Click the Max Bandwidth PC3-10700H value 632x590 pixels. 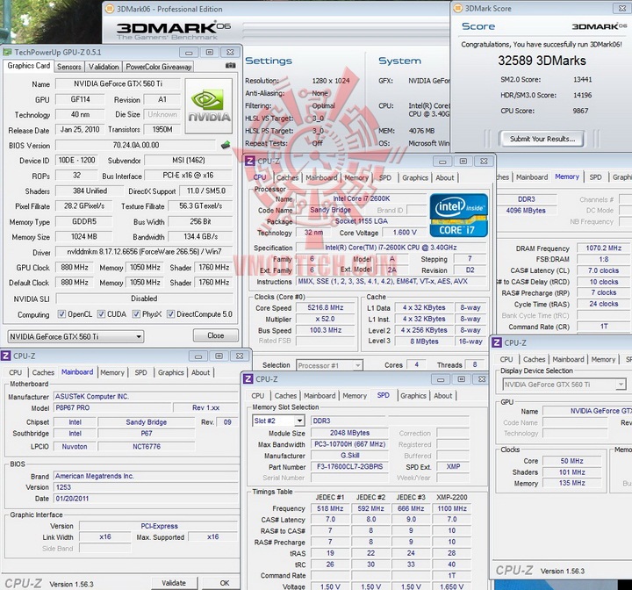pos(349,444)
